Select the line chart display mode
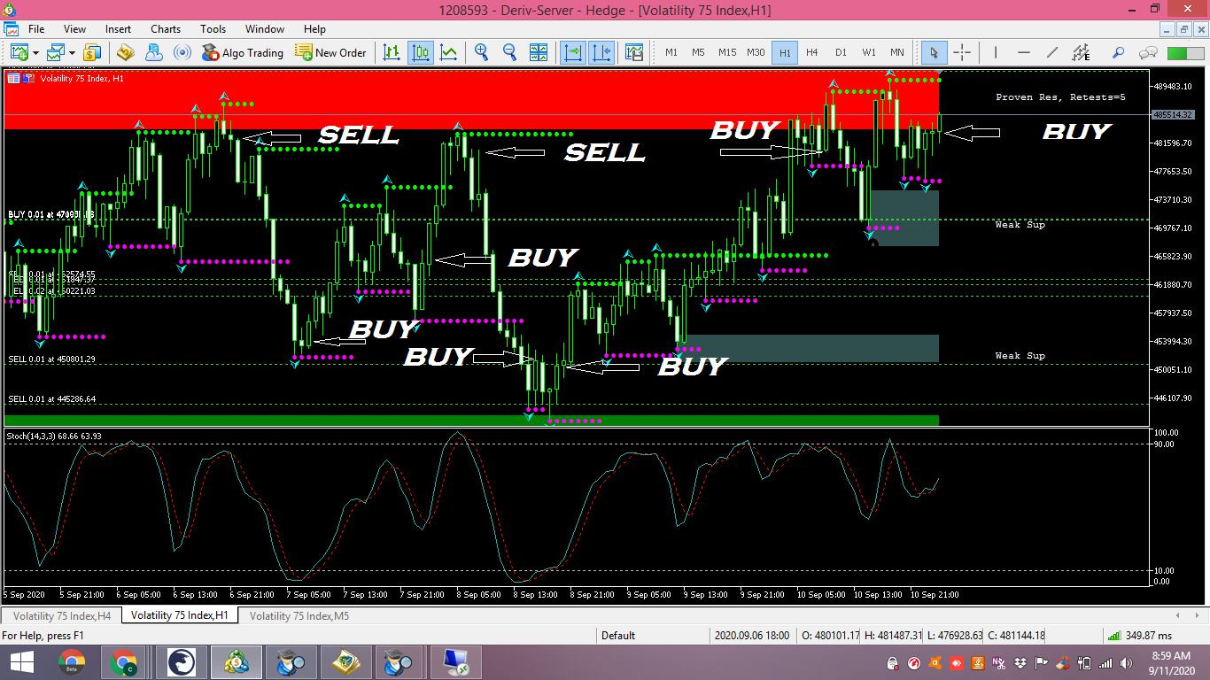1210x680 pixels. tap(449, 53)
